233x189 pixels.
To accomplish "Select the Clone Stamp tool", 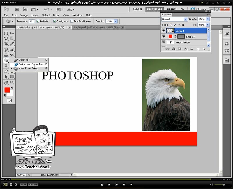I will click(x=6, y=55).
